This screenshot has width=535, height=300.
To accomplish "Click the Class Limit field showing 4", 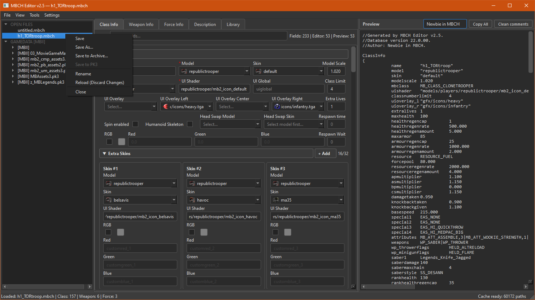I will point(336,89).
